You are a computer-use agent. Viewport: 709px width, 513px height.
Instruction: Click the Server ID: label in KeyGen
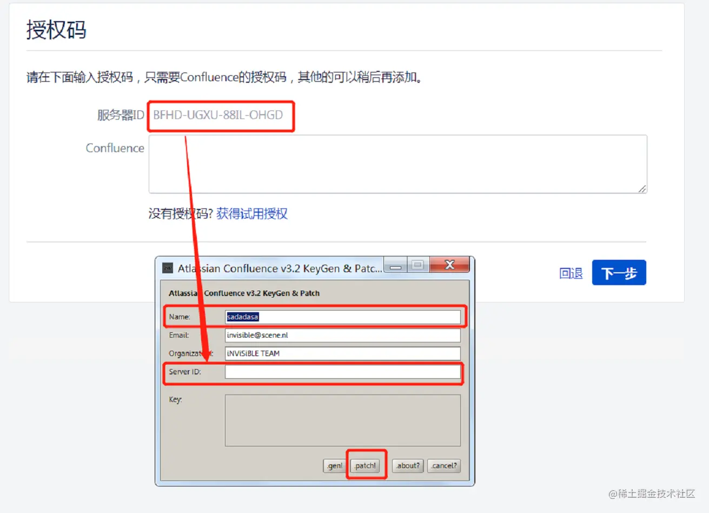pyautogui.click(x=184, y=372)
